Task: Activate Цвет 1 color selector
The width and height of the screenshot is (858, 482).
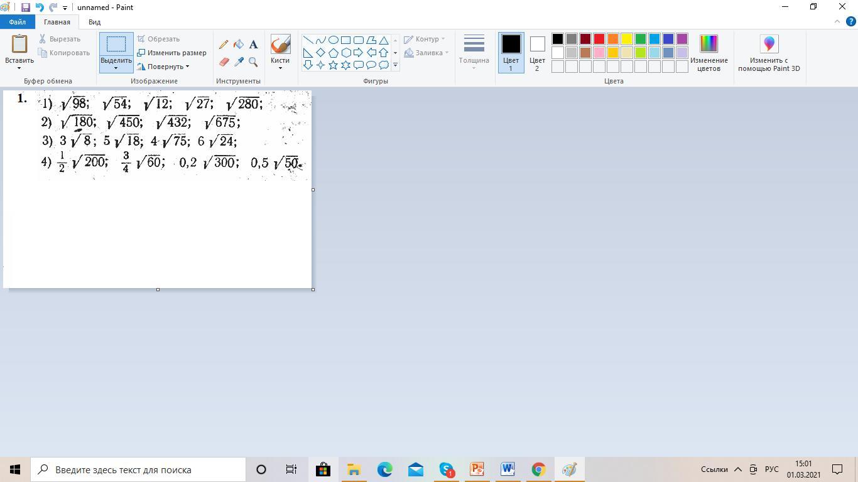Action: point(511,53)
